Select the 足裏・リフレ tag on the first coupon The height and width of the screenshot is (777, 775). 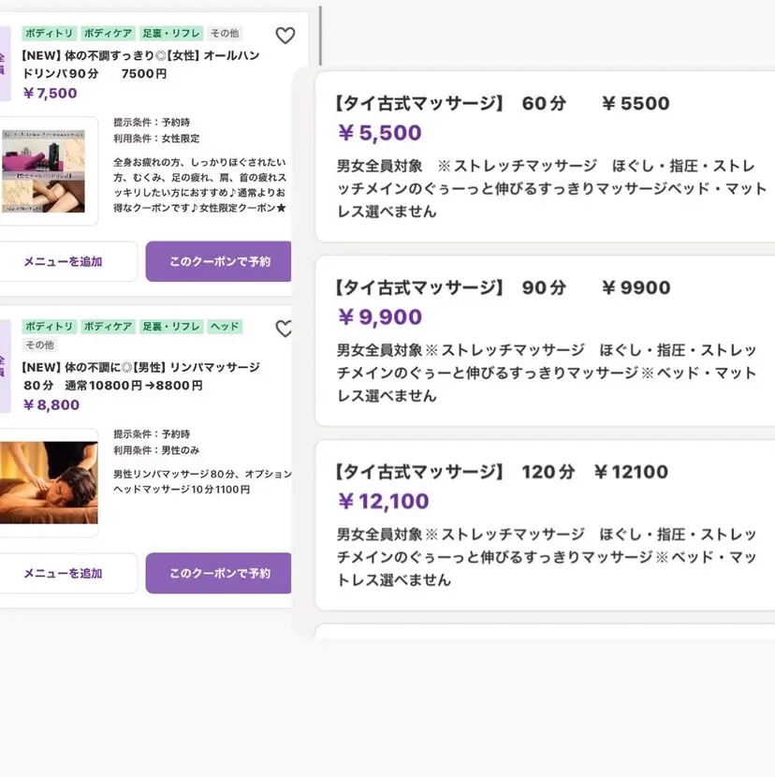coord(171,33)
